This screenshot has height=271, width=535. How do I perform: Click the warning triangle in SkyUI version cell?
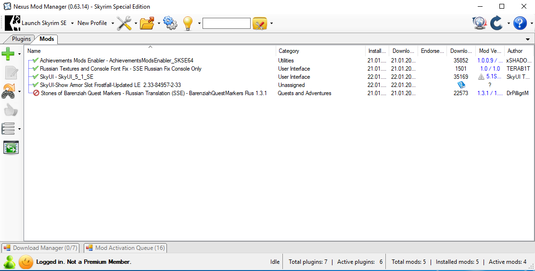[x=481, y=77]
